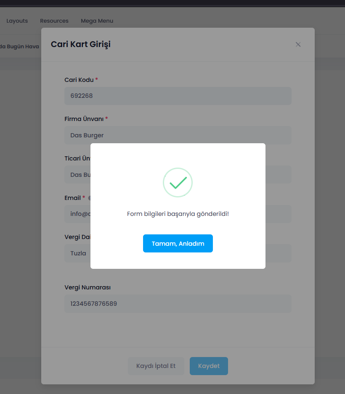
Task: Close the Cari Kart Girişi modal
Action: pyautogui.click(x=298, y=45)
